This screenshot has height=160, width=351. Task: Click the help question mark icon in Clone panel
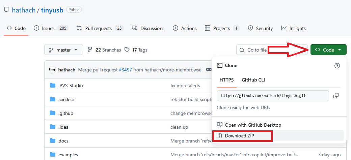pos(337,66)
